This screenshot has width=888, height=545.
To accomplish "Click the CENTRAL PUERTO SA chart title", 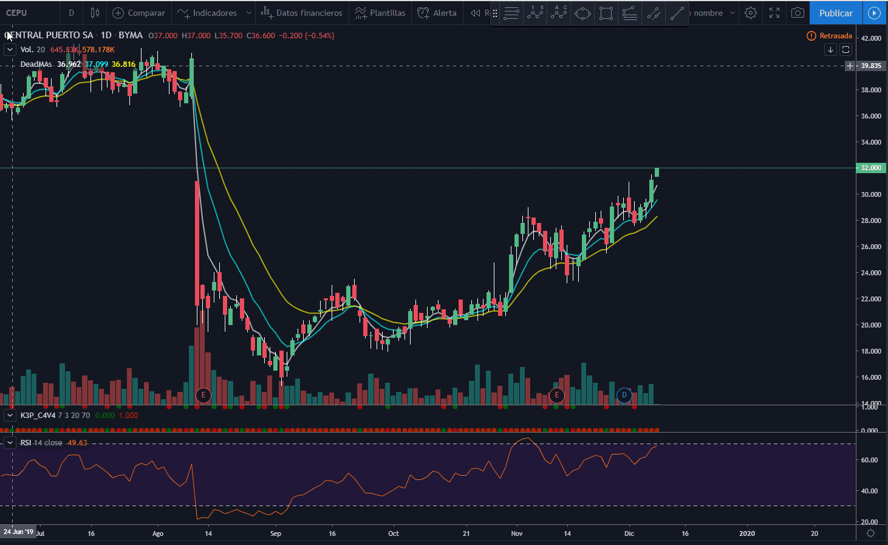I will [49, 36].
